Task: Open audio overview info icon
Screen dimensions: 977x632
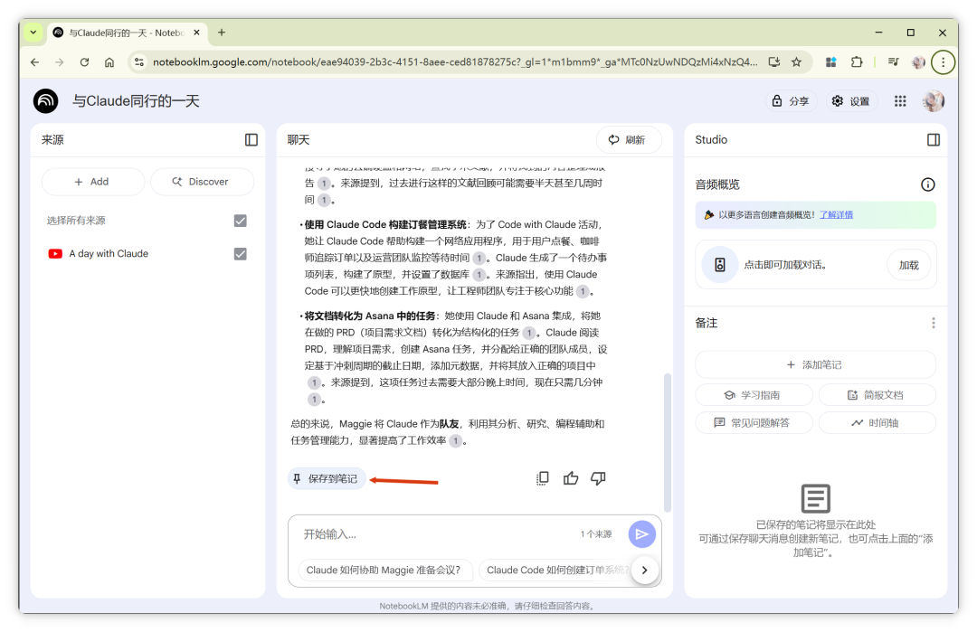Action: click(x=927, y=184)
